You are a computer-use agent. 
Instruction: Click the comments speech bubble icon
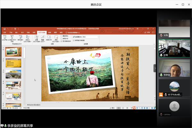coord(153,32)
